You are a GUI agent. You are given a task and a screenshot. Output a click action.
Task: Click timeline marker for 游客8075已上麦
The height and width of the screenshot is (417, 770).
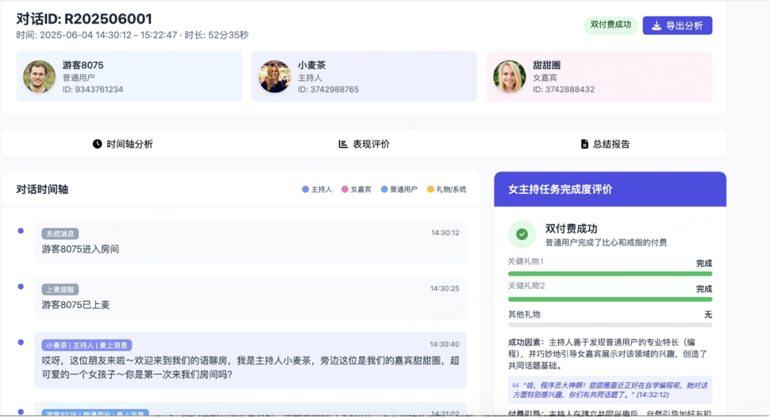21,287
